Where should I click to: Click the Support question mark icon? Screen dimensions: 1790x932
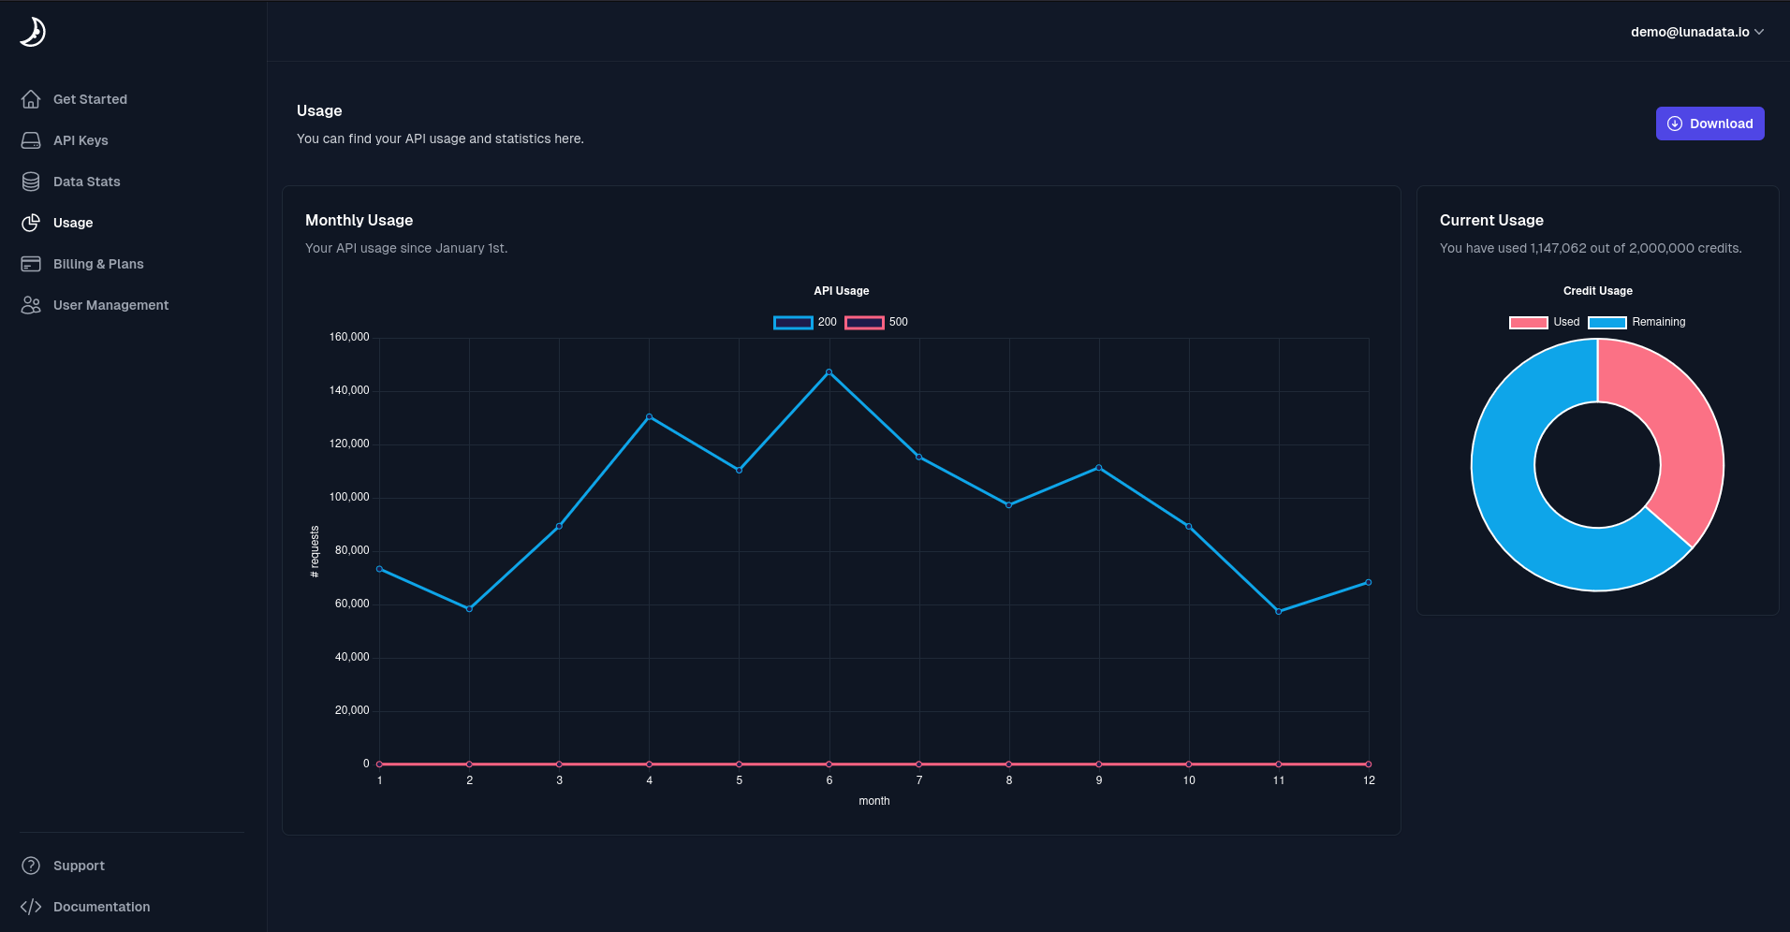[x=31, y=866]
